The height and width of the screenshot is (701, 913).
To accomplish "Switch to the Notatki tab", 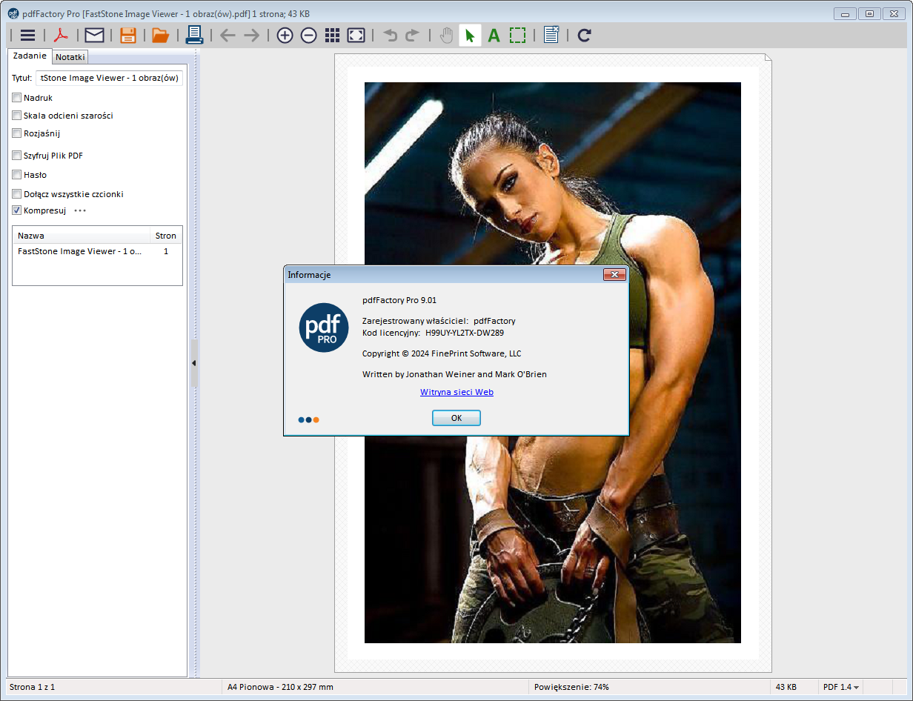I will point(70,57).
